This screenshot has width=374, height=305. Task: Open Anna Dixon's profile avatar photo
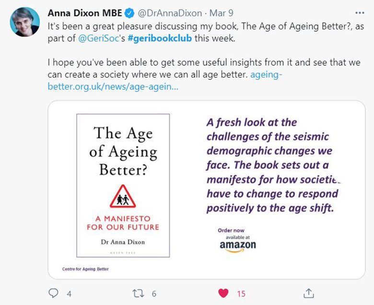[x=24, y=22]
